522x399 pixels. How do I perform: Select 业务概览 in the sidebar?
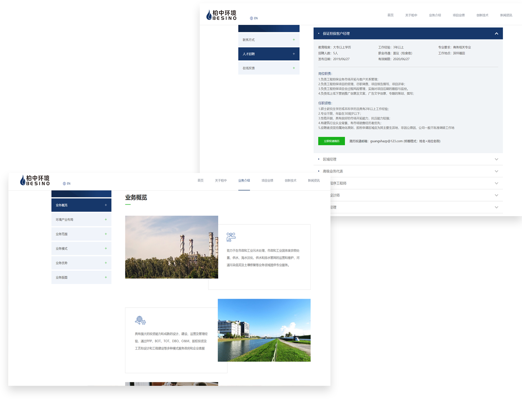[x=81, y=205]
